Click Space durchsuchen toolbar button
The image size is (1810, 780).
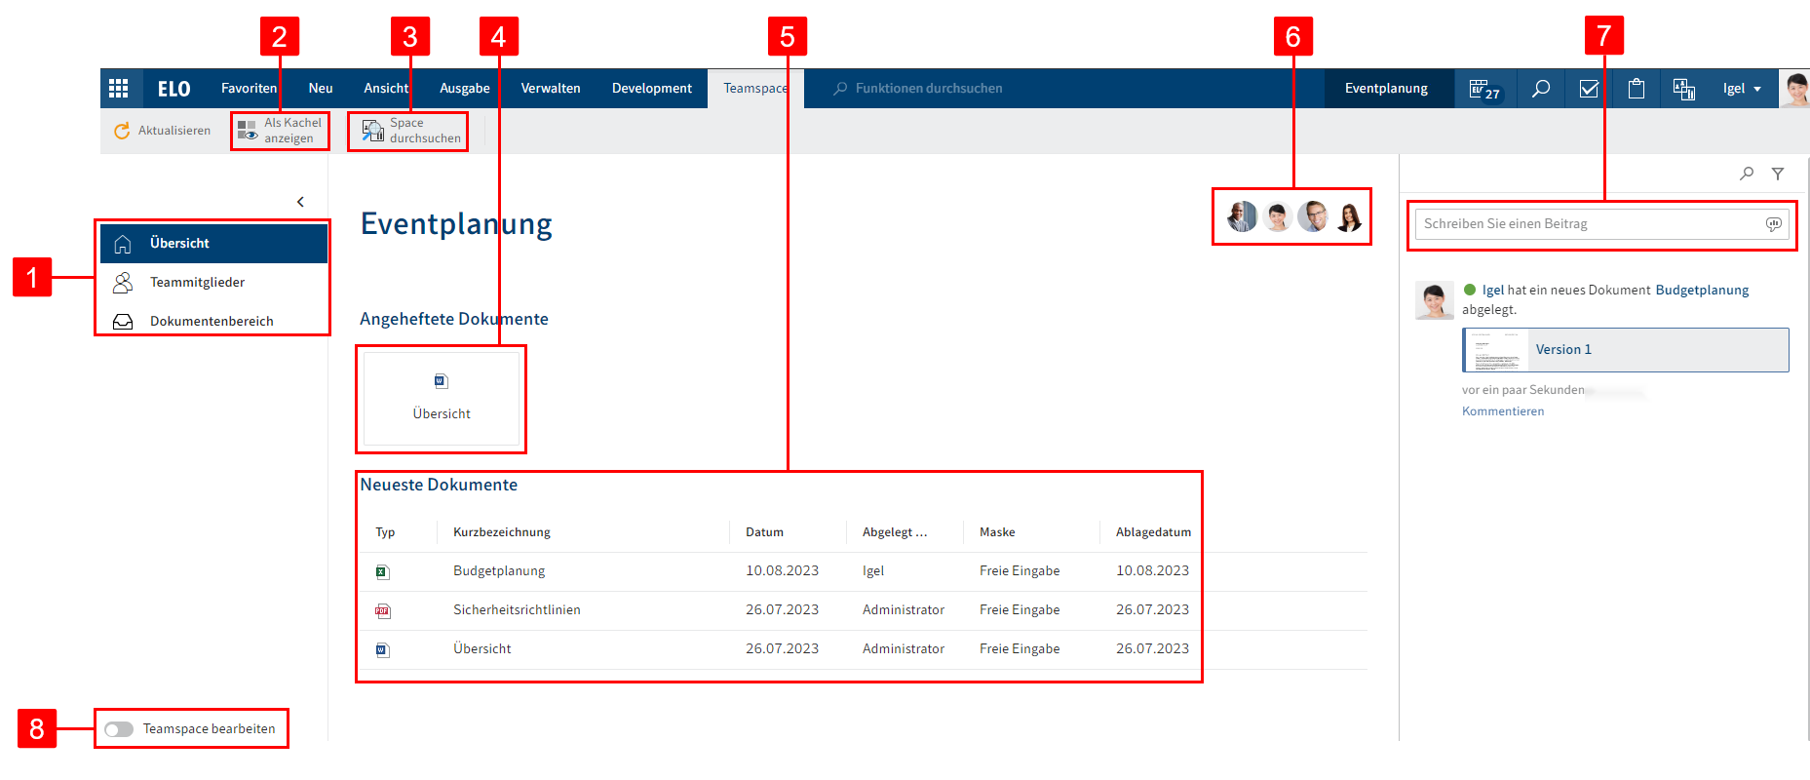408,131
